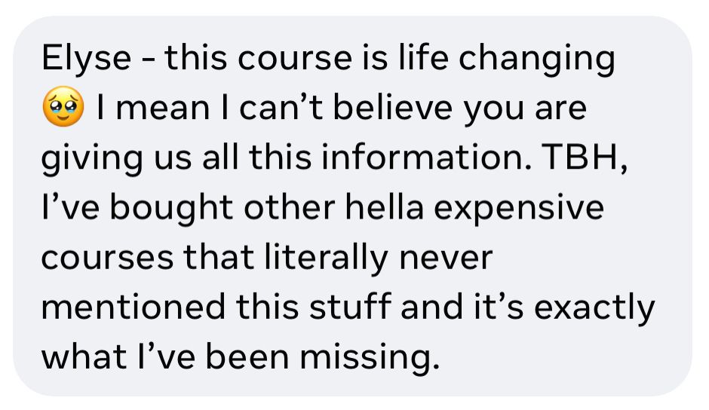709x410 pixels.
Task: Click the word 'courses' starting the fifth line
Action: point(107,259)
